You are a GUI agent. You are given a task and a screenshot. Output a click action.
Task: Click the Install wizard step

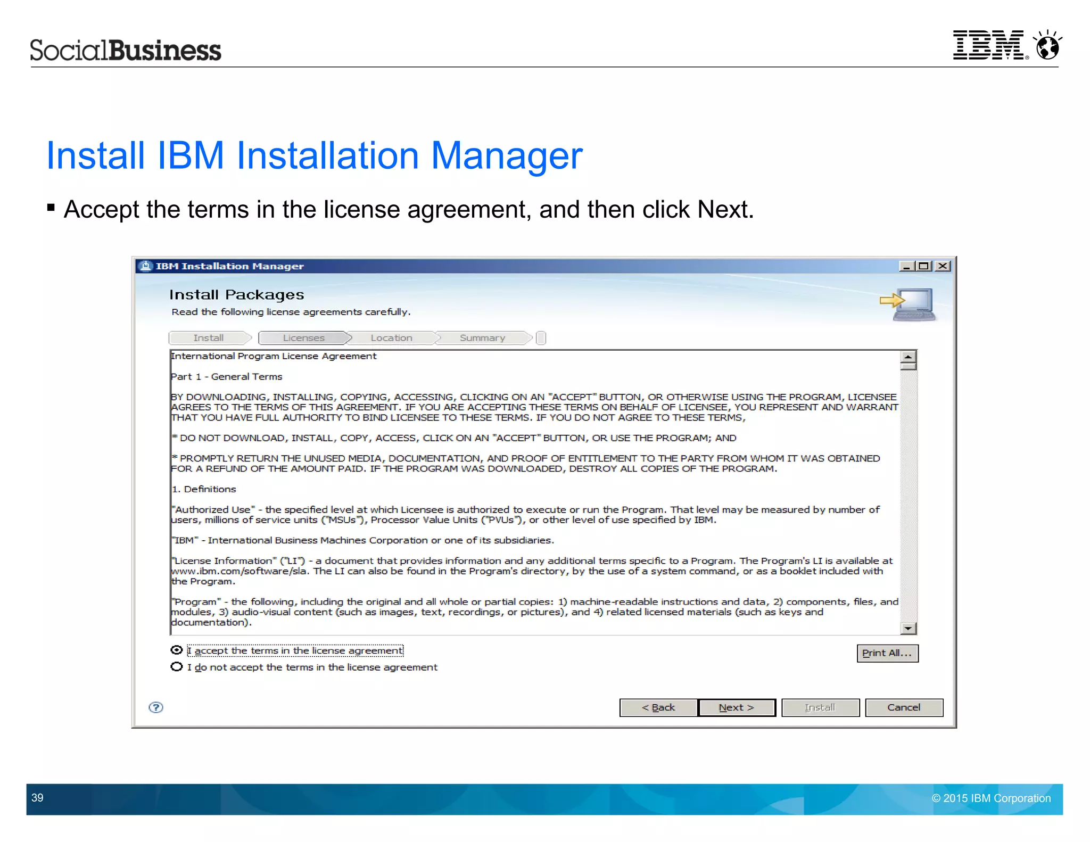point(209,338)
